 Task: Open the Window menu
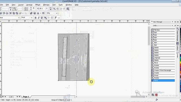pos(69,5)
